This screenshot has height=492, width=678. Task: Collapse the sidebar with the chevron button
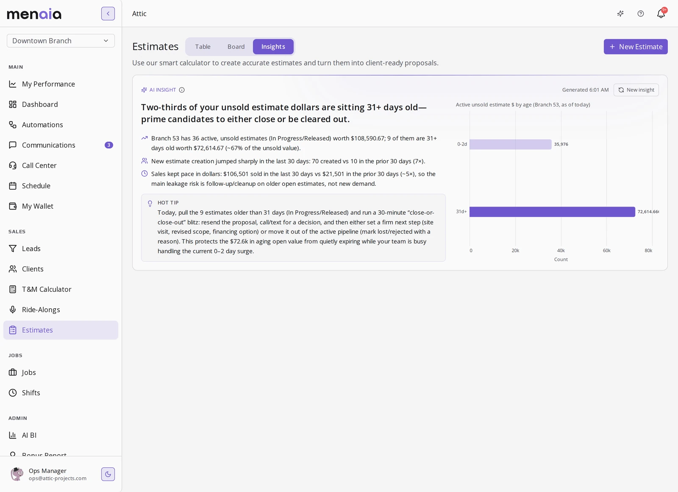[x=108, y=14]
